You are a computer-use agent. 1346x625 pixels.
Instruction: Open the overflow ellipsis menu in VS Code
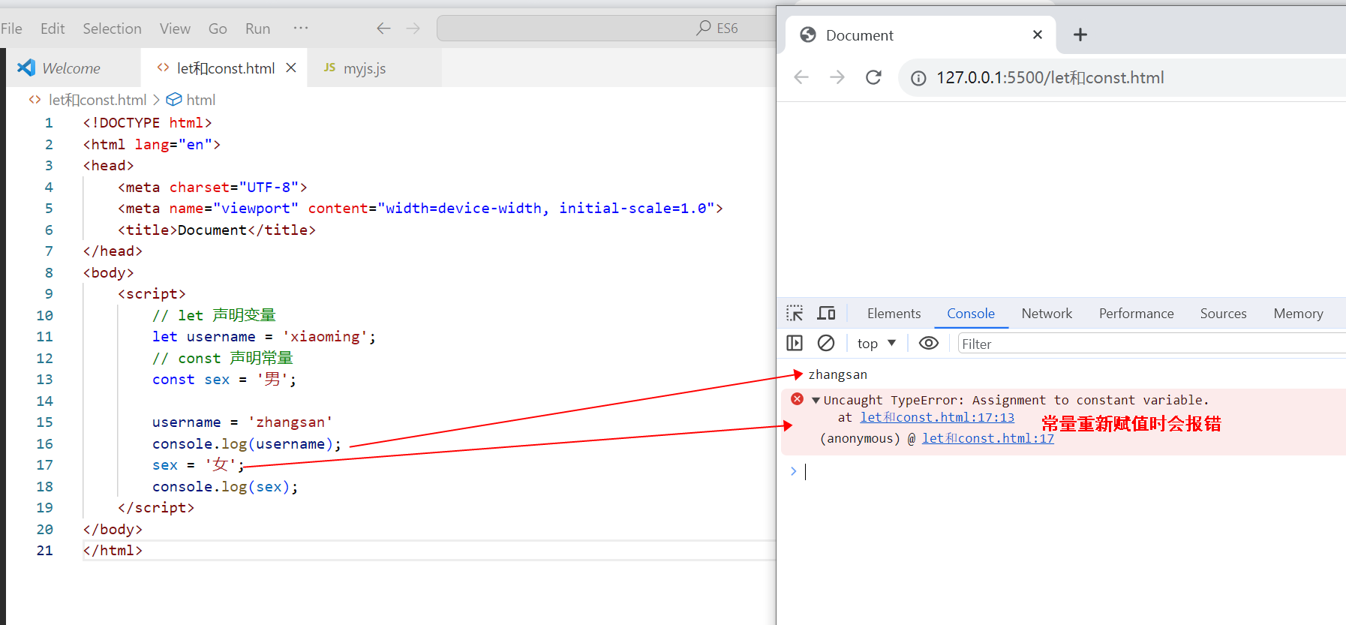[x=301, y=29]
